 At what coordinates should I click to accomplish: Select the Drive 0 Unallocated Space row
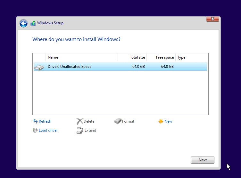[120, 67]
